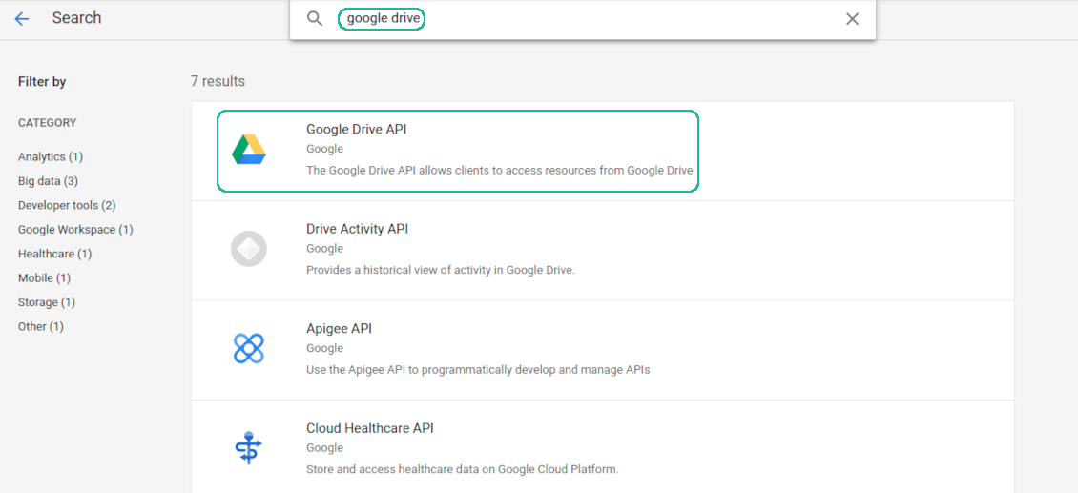Click the Drive Activity API gray icon
Viewport: 1078px width, 493px height.
pos(249,250)
